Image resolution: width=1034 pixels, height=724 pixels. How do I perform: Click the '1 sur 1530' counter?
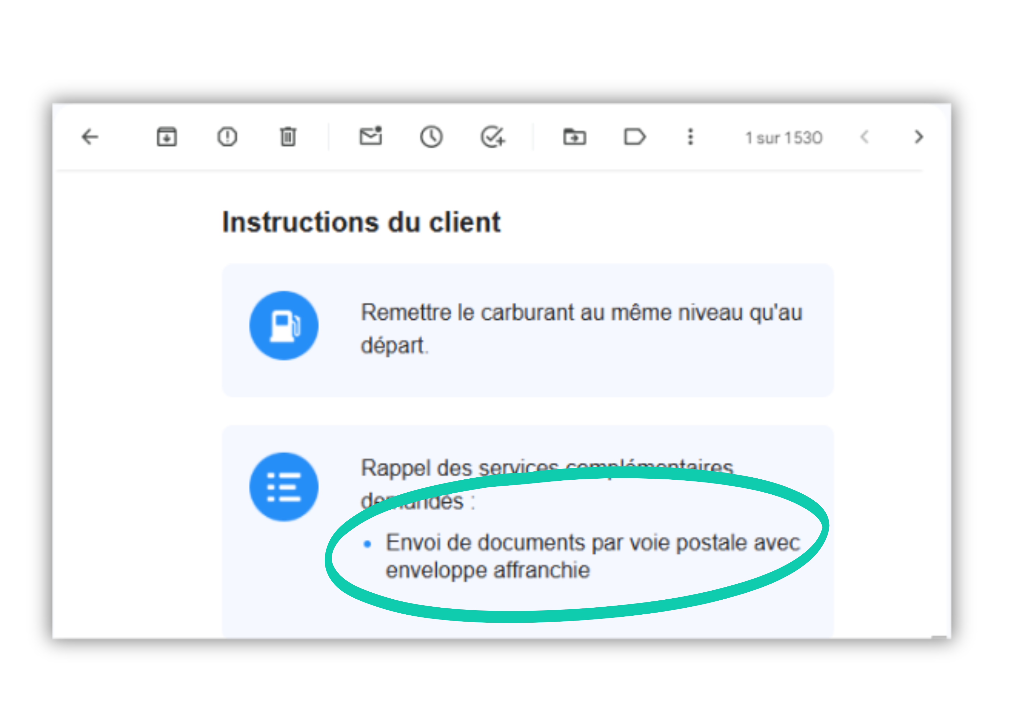(784, 138)
